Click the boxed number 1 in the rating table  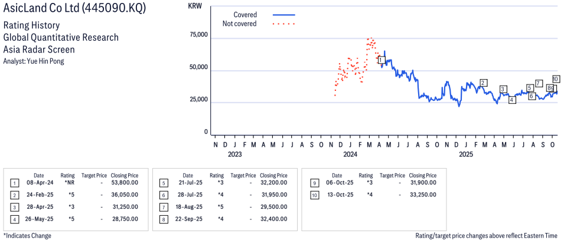(14, 183)
